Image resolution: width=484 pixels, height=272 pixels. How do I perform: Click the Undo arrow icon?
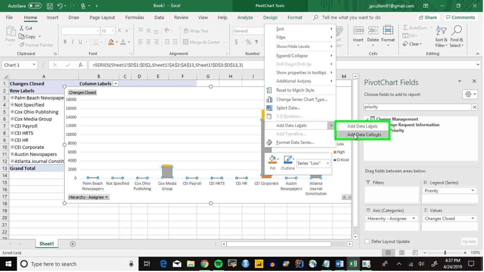pos(60,6)
